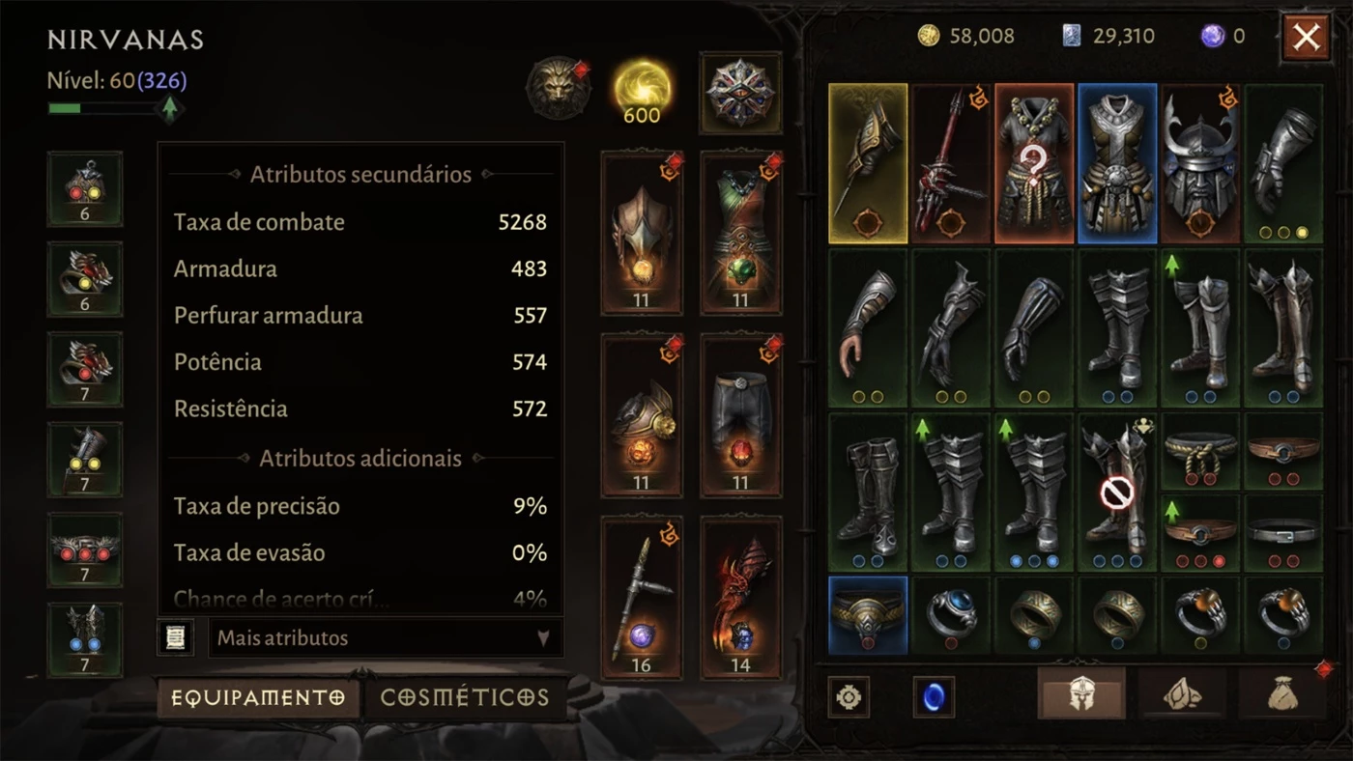The width and height of the screenshot is (1353, 761).
Task: Switch to the Cosméticos tab
Action: click(x=464, y=697)
